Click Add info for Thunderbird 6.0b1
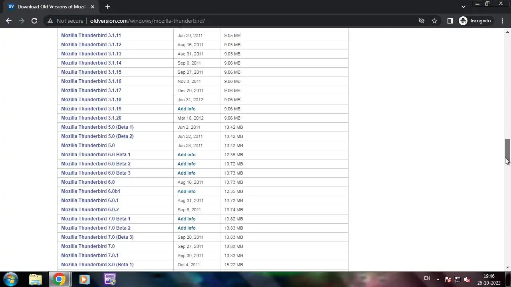Screen dimensions: 511x287 coord(186,191)
